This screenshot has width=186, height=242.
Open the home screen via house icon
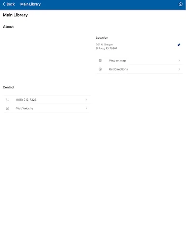pos(180,4)
